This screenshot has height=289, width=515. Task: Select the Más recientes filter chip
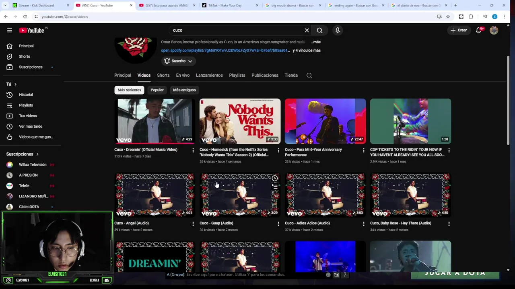(129, 90)
